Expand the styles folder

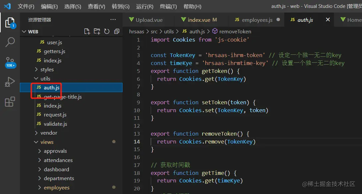click(x=36, y=69)
